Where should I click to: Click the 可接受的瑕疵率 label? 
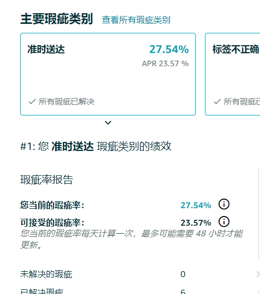[52, 222]
